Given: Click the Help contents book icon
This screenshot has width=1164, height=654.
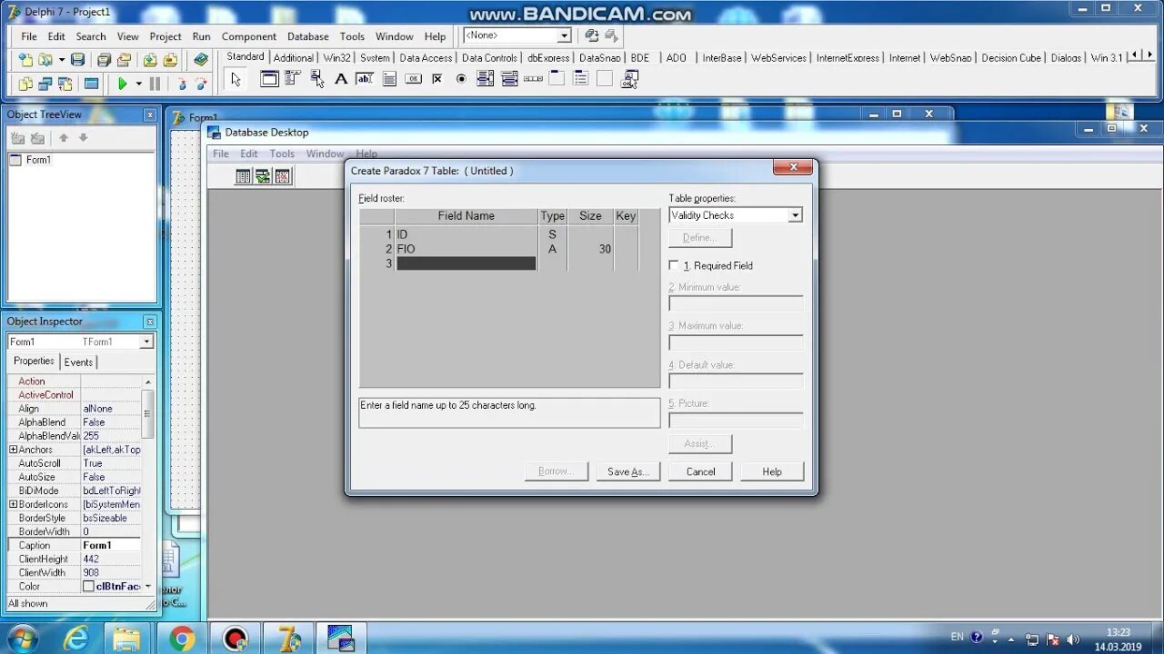Looking at the screenshot, I should click(x=201, y=59).
